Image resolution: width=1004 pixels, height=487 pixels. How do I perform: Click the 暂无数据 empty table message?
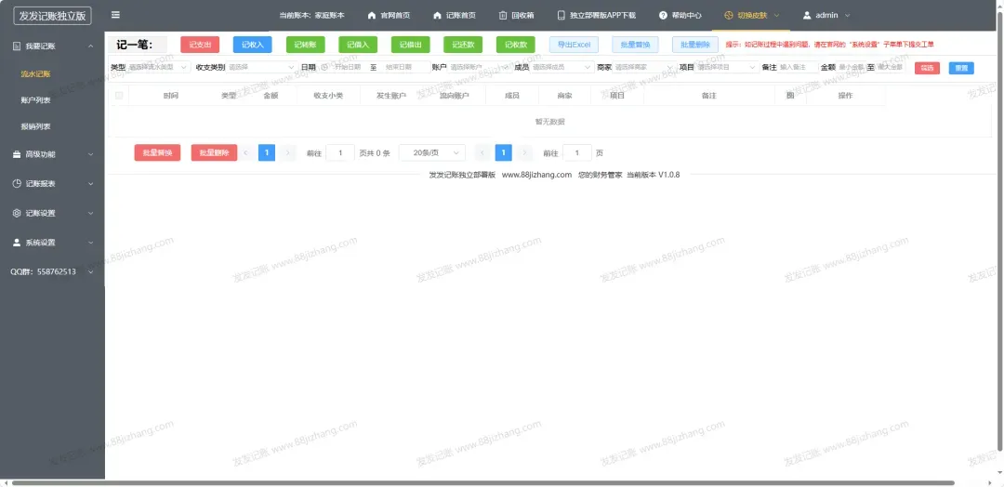[x=550, y=122]
